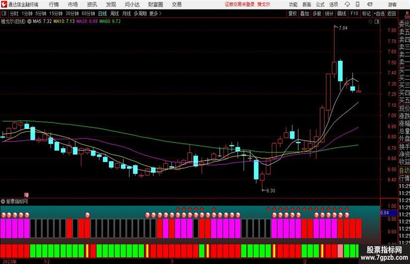Open the 发现 menu
Screen dimensions: 410x264
111,4
